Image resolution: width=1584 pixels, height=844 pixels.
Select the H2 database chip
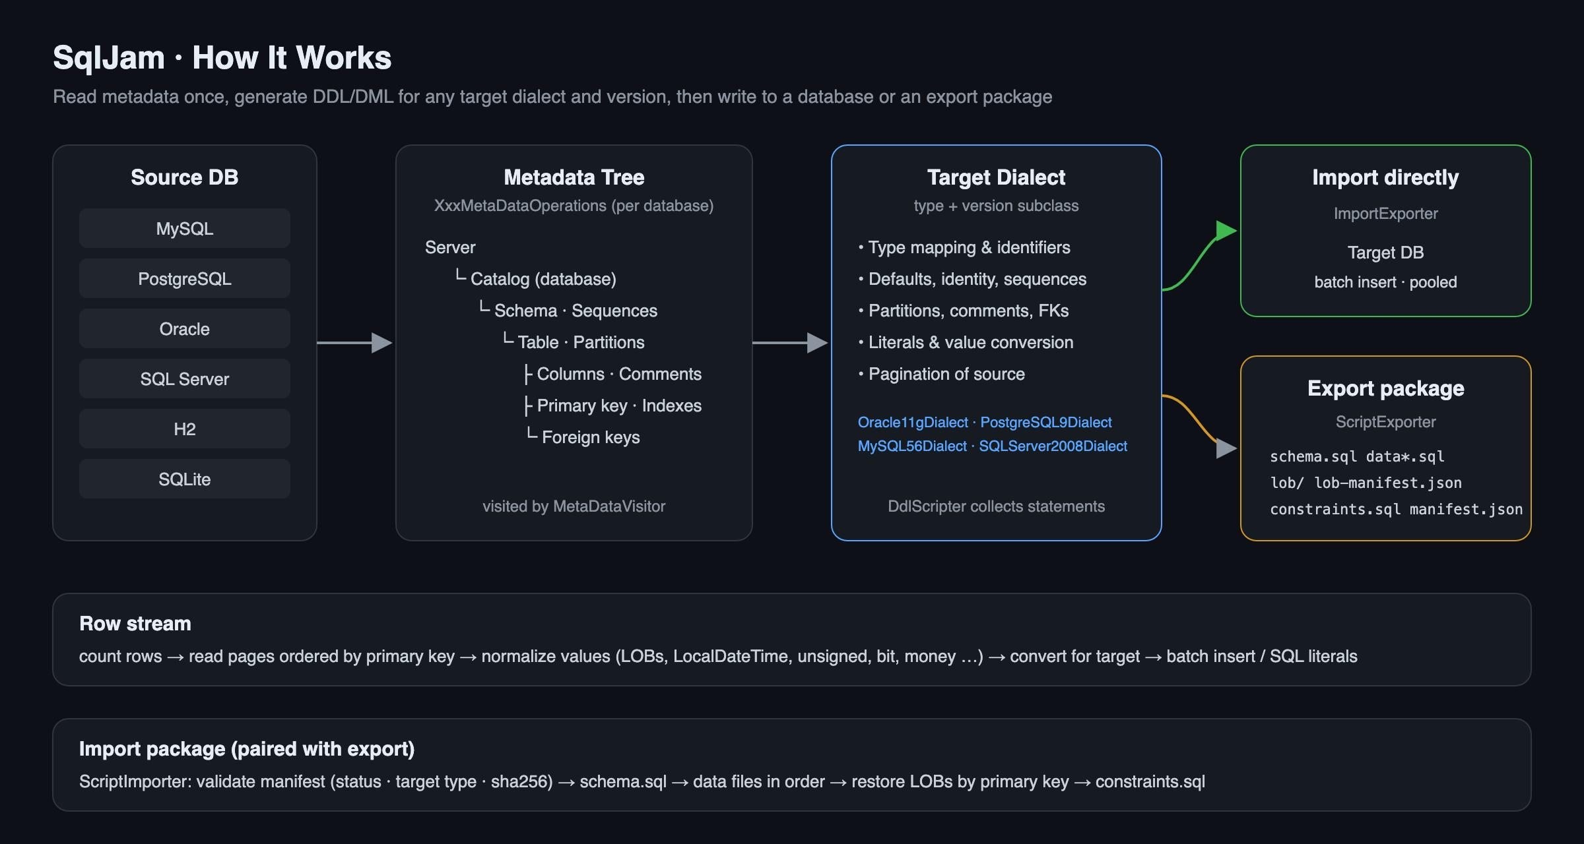click(x=185, y=429)
